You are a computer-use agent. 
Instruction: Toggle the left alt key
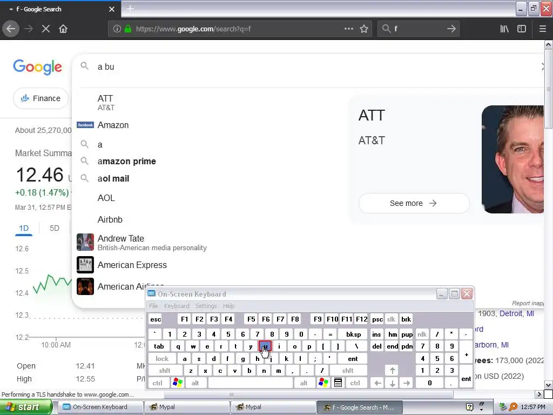[195, 383]
